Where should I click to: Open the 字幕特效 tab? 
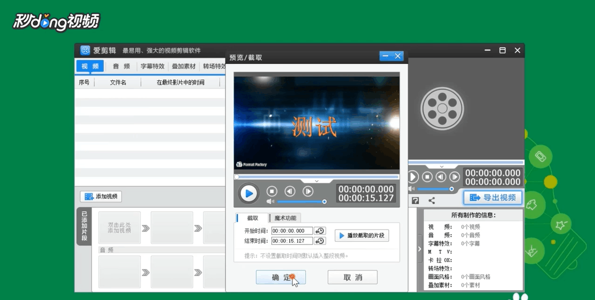coord(153,66)
